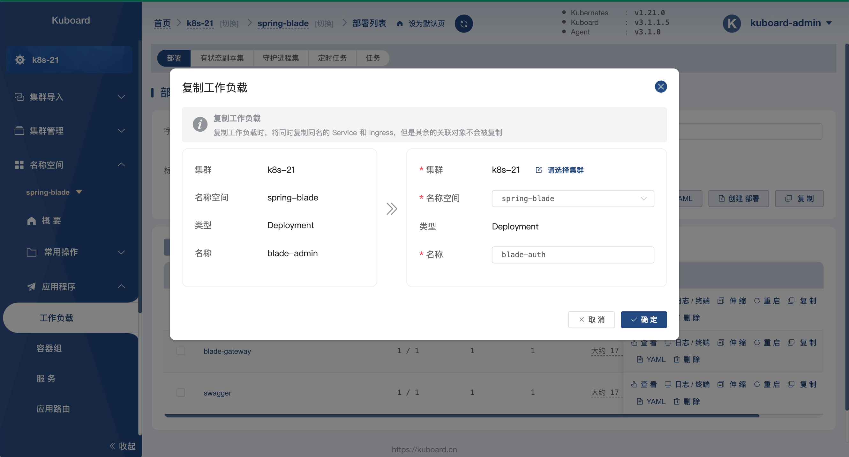Click the 确定 confirm button
The image size is (849, 457).
click(644, 319)
